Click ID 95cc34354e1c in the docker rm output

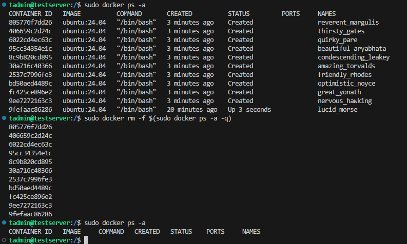pos(30,153)
